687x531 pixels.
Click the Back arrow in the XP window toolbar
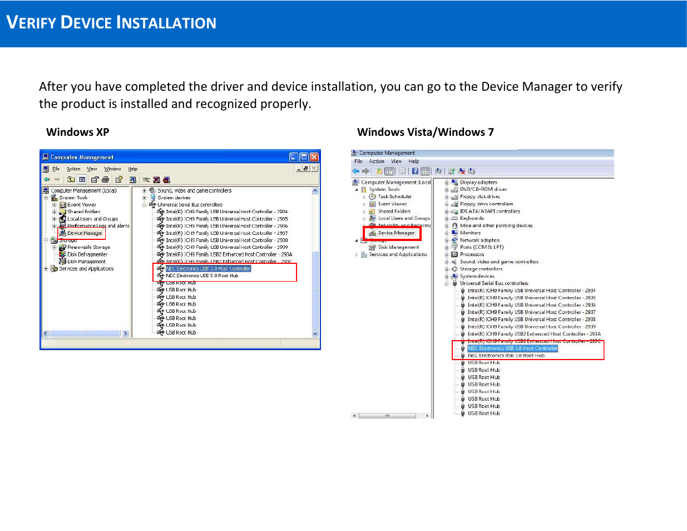[x=47, y=180]
